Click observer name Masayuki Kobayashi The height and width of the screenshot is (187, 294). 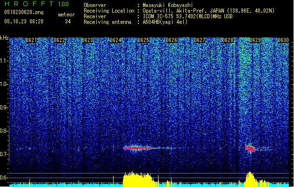tap(167, 5)
